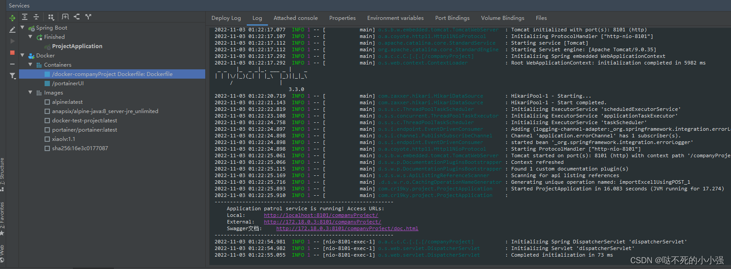Select the anapsix/alpine-java:8_server-jre_unlimited image

point(105,111)
